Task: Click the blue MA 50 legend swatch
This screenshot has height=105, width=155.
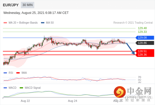Action: click(x=43, y=23)
